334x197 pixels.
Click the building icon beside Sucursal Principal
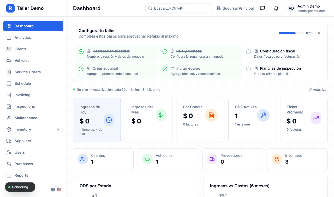pos(218,8)
